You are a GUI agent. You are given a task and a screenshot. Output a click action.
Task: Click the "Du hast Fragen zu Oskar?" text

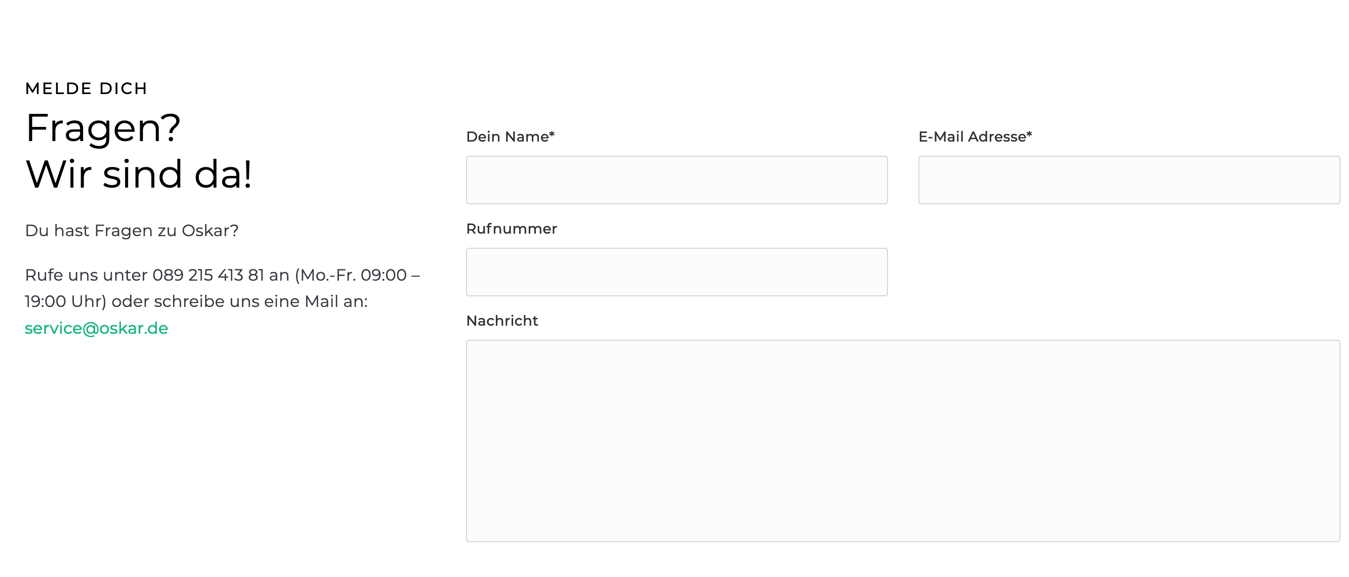(132, 231)
